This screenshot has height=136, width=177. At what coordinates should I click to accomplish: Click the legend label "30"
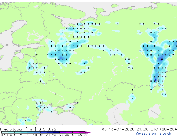pyautogui.click(x=61, y=135)
